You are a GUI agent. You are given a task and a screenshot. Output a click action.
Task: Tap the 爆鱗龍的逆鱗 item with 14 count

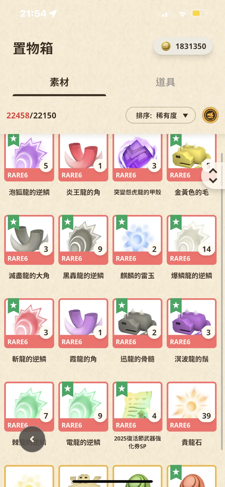pyautogui.click(x=191, y=240)
